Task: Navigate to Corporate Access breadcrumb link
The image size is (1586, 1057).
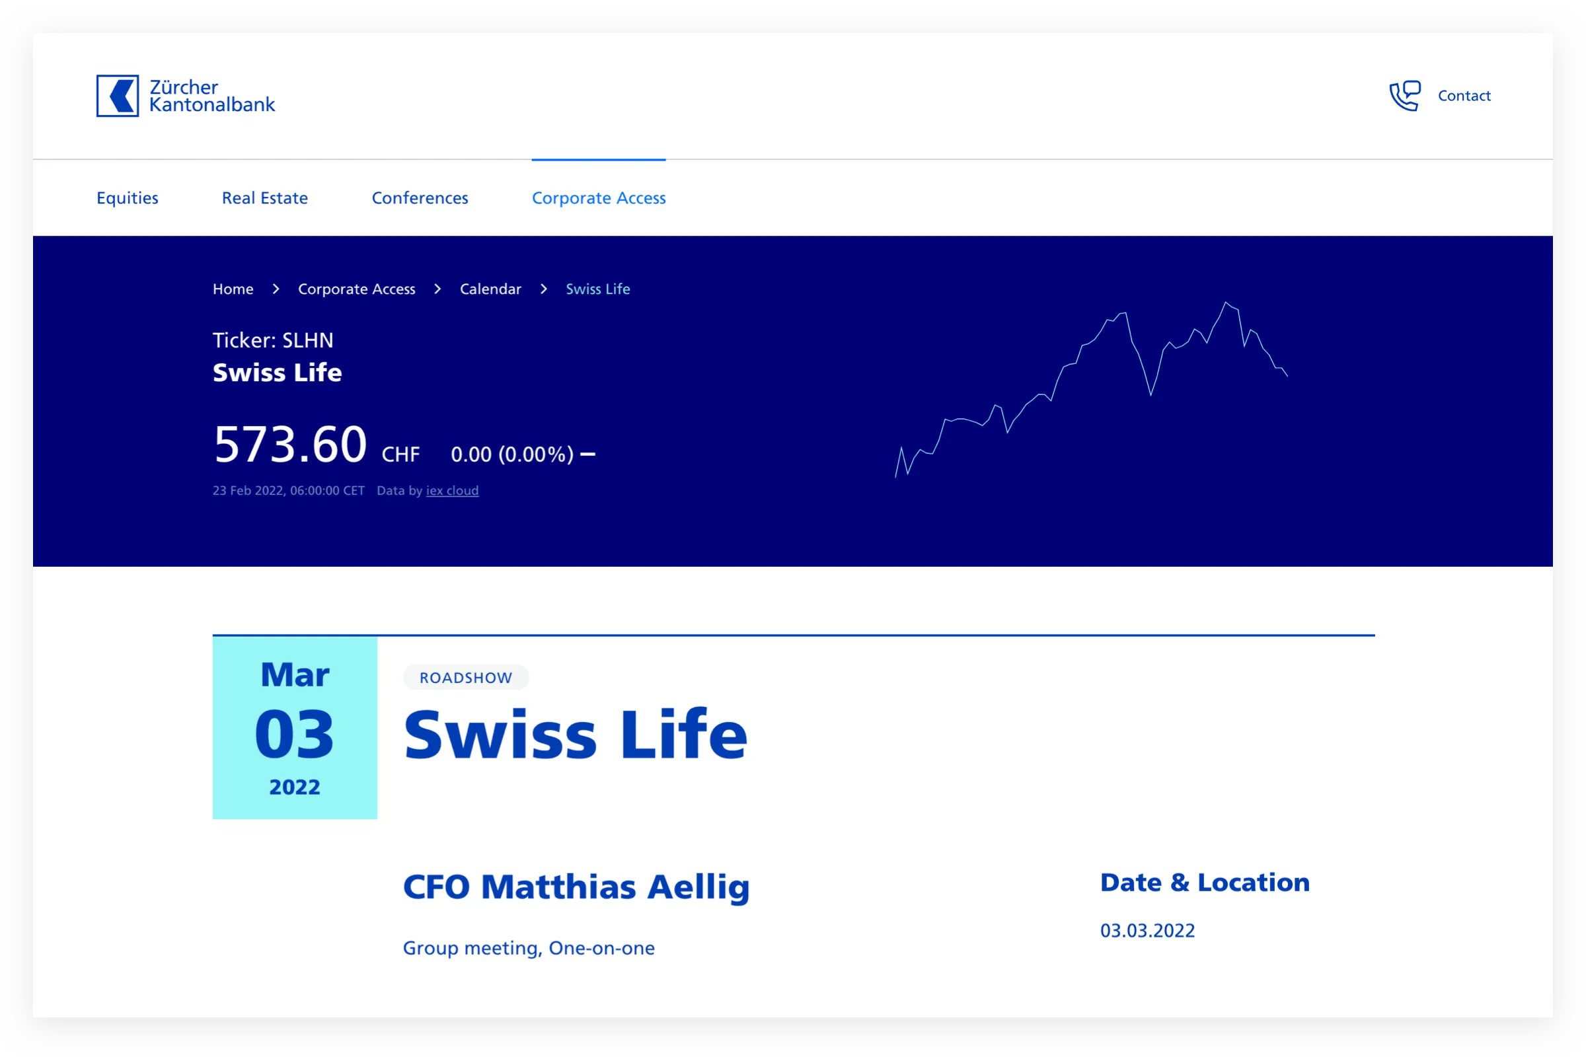Action: pyautogui.click(x=356, y=289)
